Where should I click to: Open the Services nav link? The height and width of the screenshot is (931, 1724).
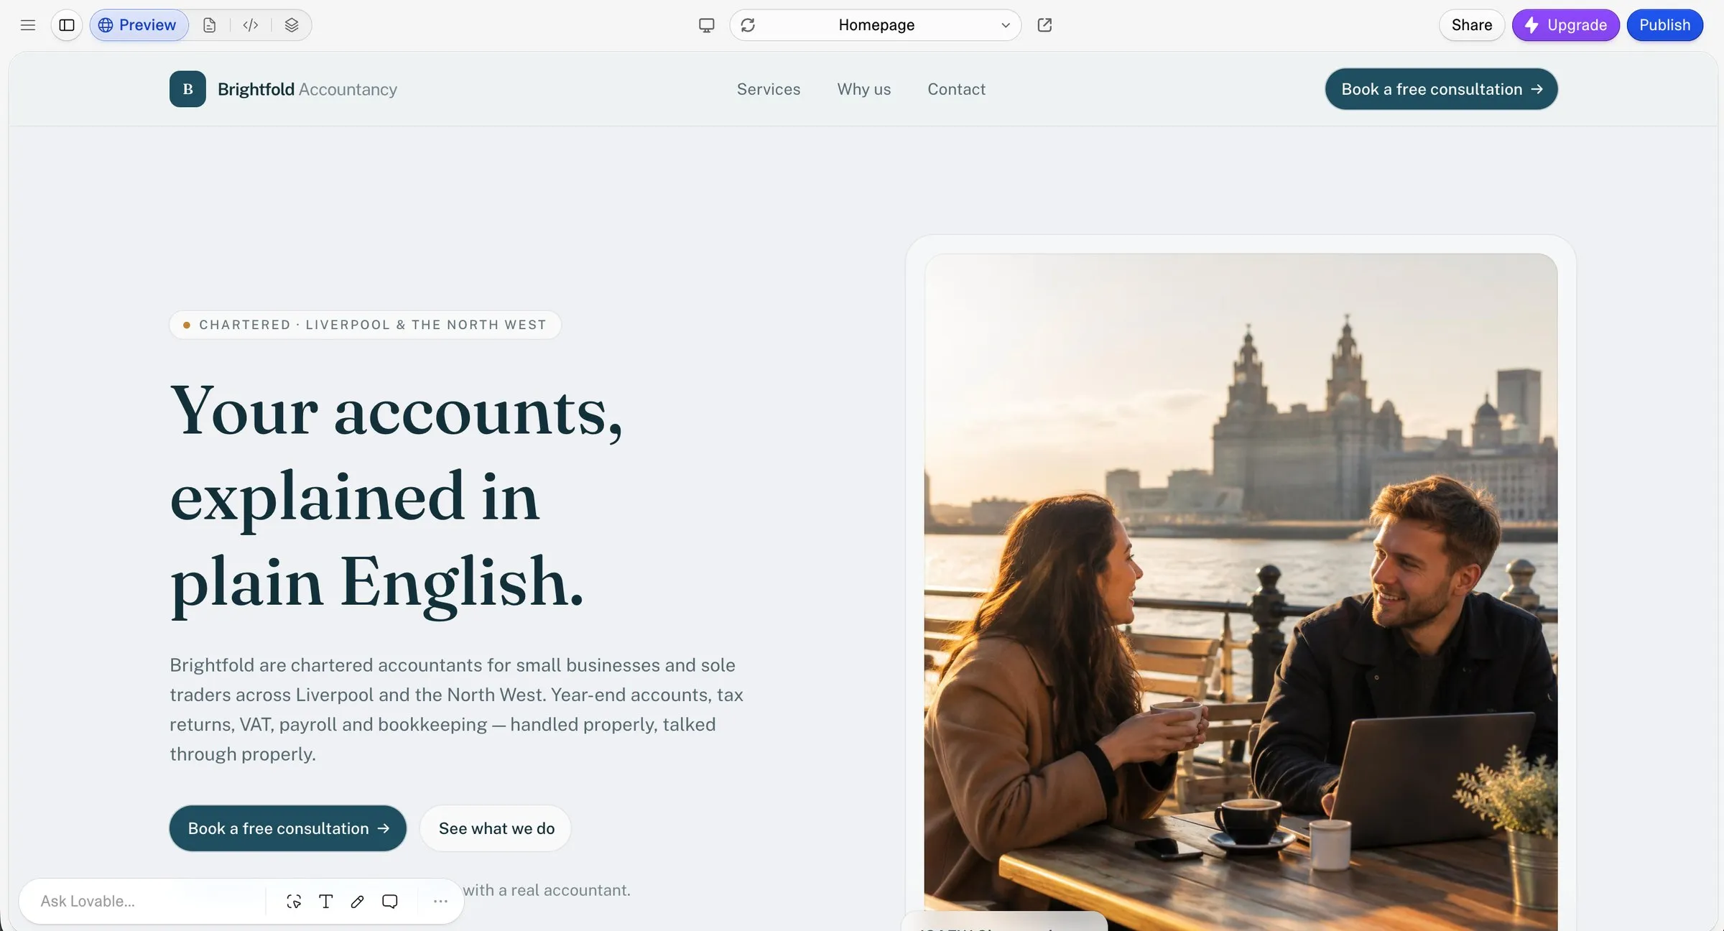pyautogui.click(x=769, y=89)
